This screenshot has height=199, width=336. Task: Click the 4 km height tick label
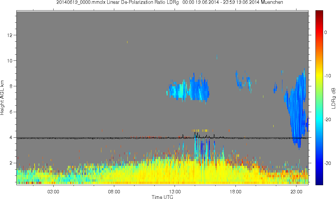tap(11, 138)
